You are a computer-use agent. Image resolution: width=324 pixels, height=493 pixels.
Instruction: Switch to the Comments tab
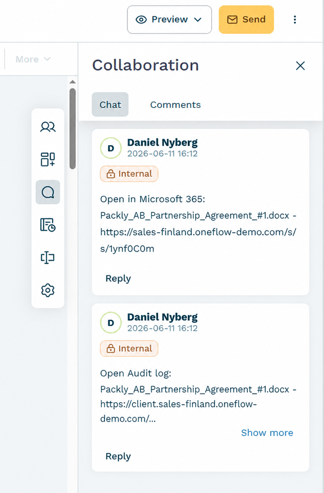click(x=176, y=105)
